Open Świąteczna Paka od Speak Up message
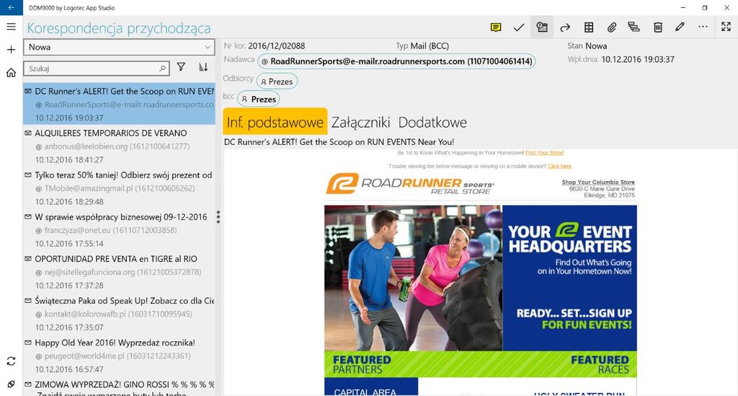The width and height of the screenshot is (738, 396). 119,314
